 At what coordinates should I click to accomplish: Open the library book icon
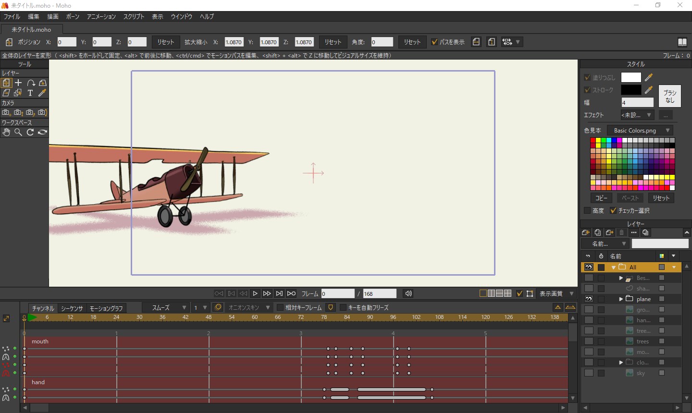click(682, 42)
